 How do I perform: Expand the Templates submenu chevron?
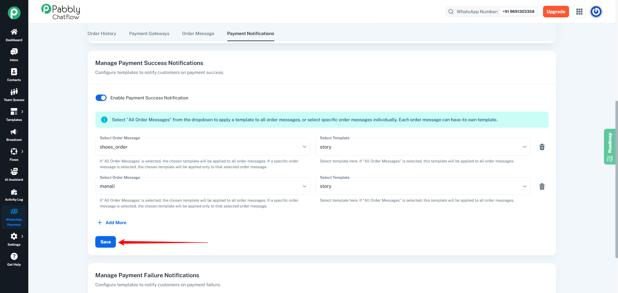22,112
